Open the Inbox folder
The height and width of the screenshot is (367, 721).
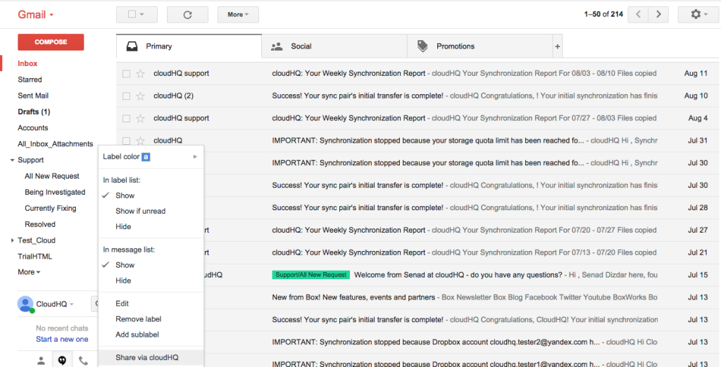(27, 64)
